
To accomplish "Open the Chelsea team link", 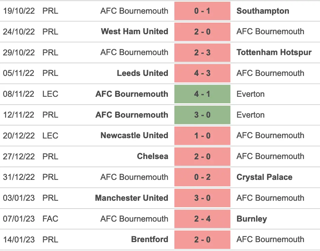I will click(152, 156).
